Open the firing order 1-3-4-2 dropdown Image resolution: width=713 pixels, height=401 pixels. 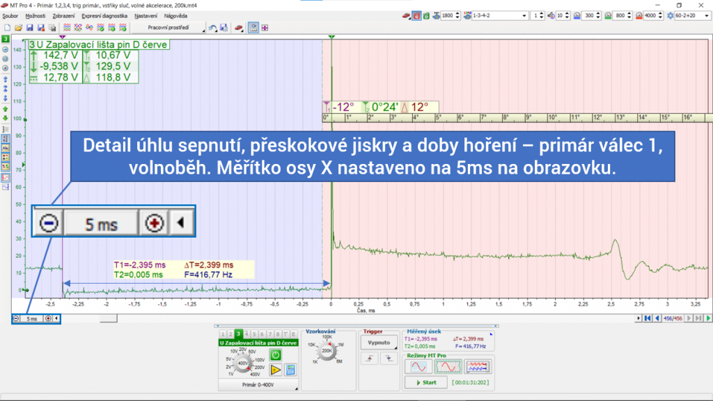coord(522,15)
